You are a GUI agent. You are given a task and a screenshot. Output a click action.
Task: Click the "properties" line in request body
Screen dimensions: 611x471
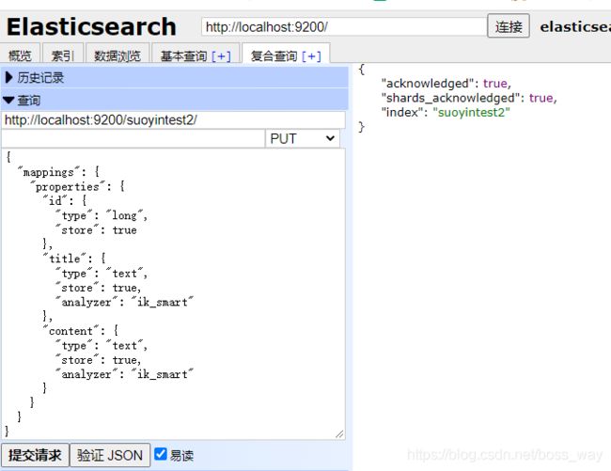coord(78,186)
